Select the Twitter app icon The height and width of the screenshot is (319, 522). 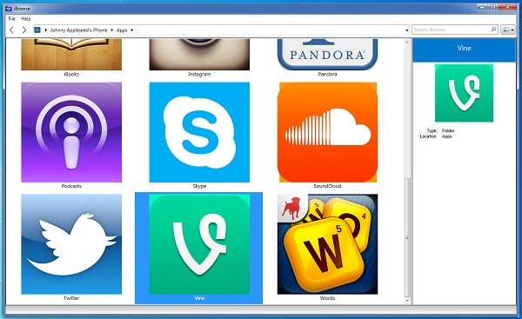pos(71,244)
